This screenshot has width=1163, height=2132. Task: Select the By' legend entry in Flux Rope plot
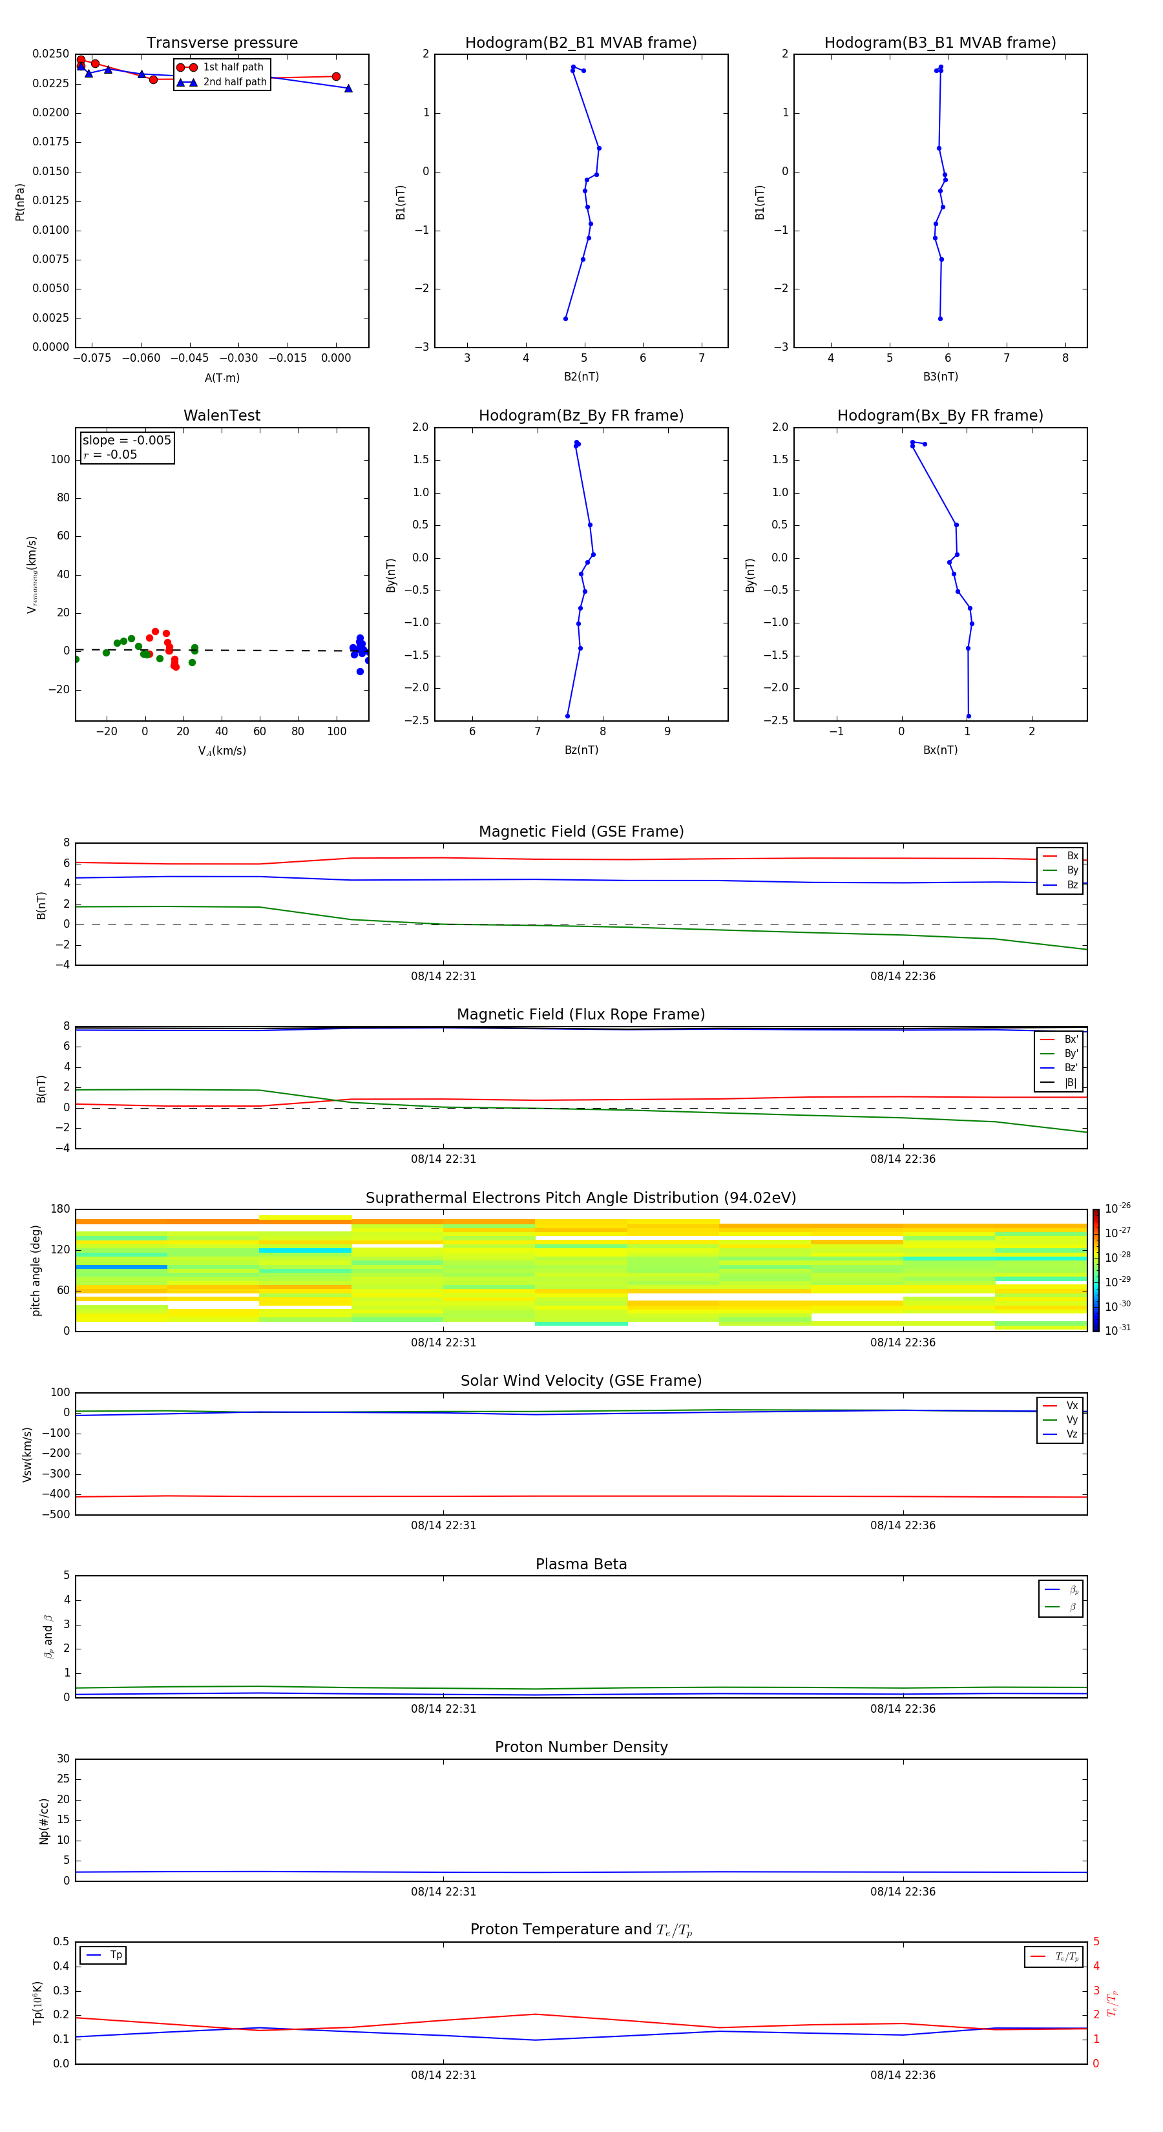click(x=1059, y=1054)
